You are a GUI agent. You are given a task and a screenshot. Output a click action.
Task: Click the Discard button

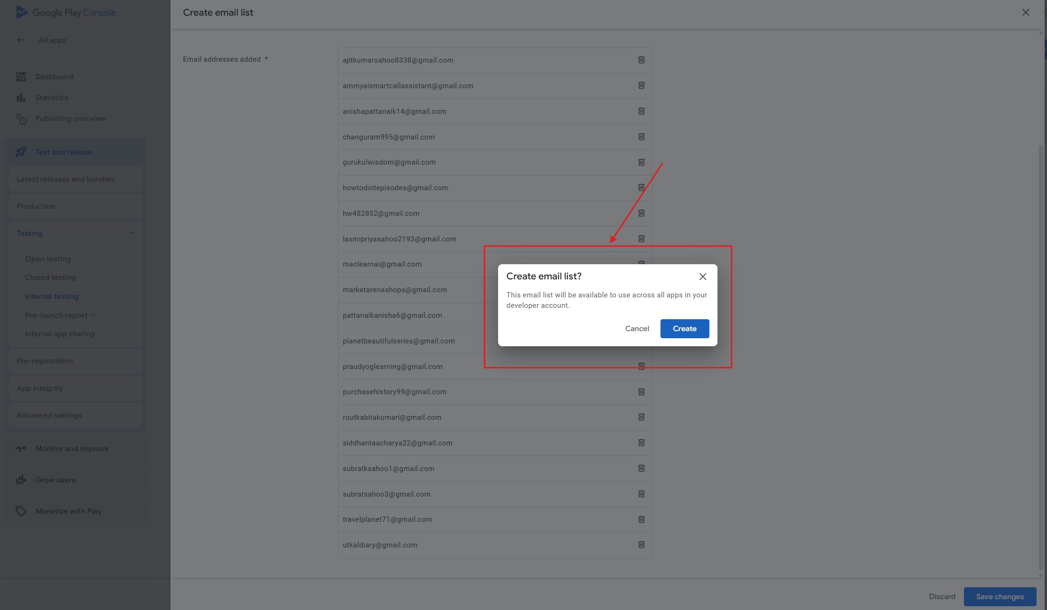tap(942, 597)
